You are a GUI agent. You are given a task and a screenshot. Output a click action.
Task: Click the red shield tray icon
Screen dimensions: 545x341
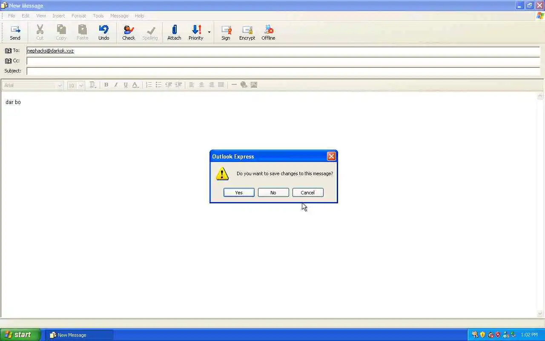498,335
